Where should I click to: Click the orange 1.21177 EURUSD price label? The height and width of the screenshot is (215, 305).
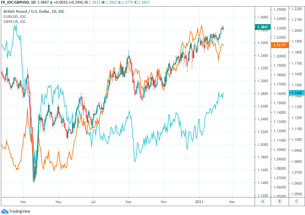point(279,45)
